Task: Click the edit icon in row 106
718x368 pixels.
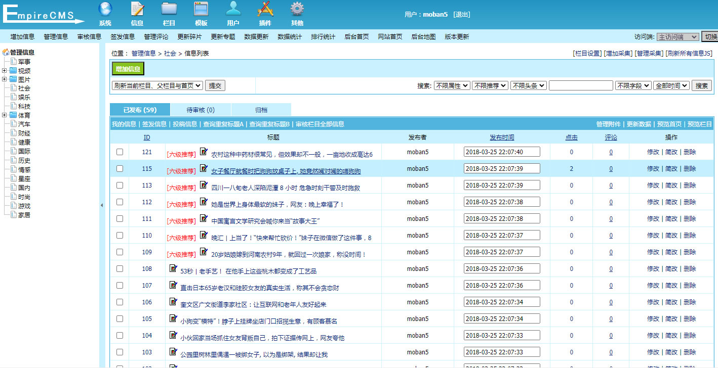Action: (x=173, y=301)
